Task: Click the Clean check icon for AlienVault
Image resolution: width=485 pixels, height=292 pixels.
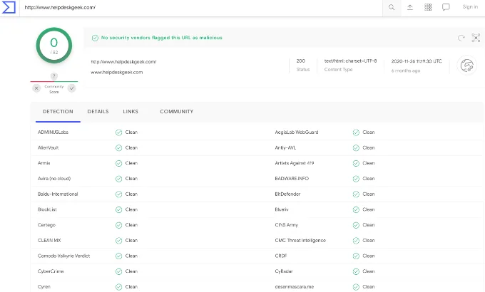Action: 119,148
